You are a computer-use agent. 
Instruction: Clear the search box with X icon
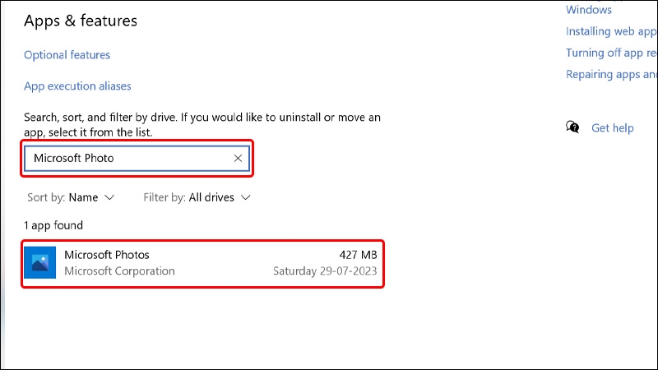click(x=238, y=158)
